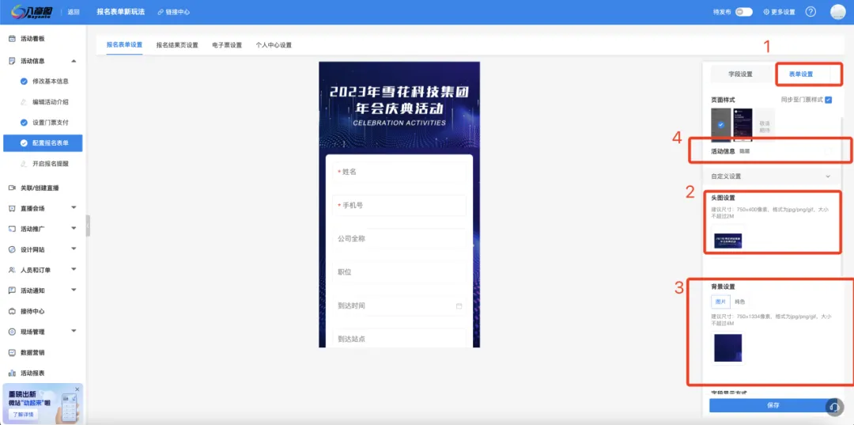Expand the 直播会场 sidebar menu
The image size is (854, 425).
pyautogui.click(x=74, y=208)
